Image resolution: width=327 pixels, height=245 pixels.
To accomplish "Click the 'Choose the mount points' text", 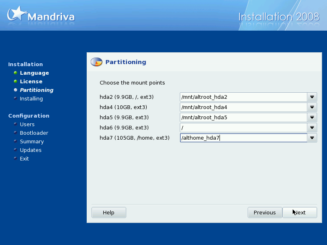I will [x=132, y=83].
